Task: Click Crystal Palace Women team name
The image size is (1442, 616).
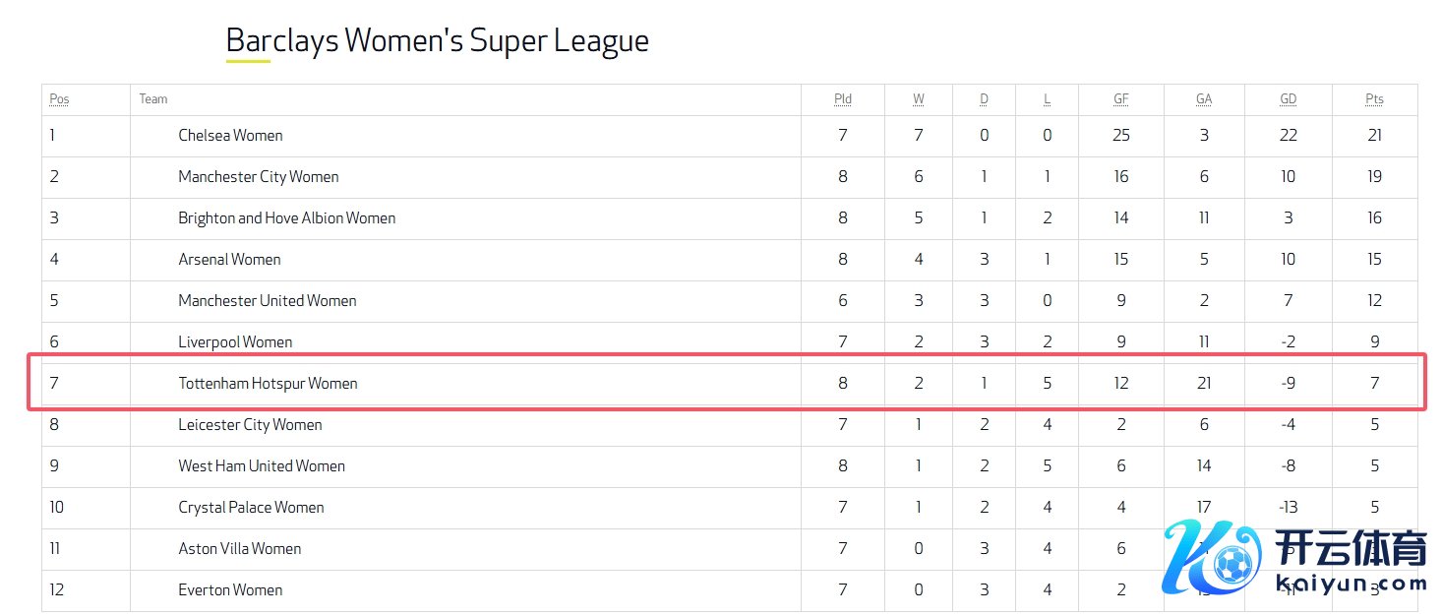Action: [x=251, y=508]
